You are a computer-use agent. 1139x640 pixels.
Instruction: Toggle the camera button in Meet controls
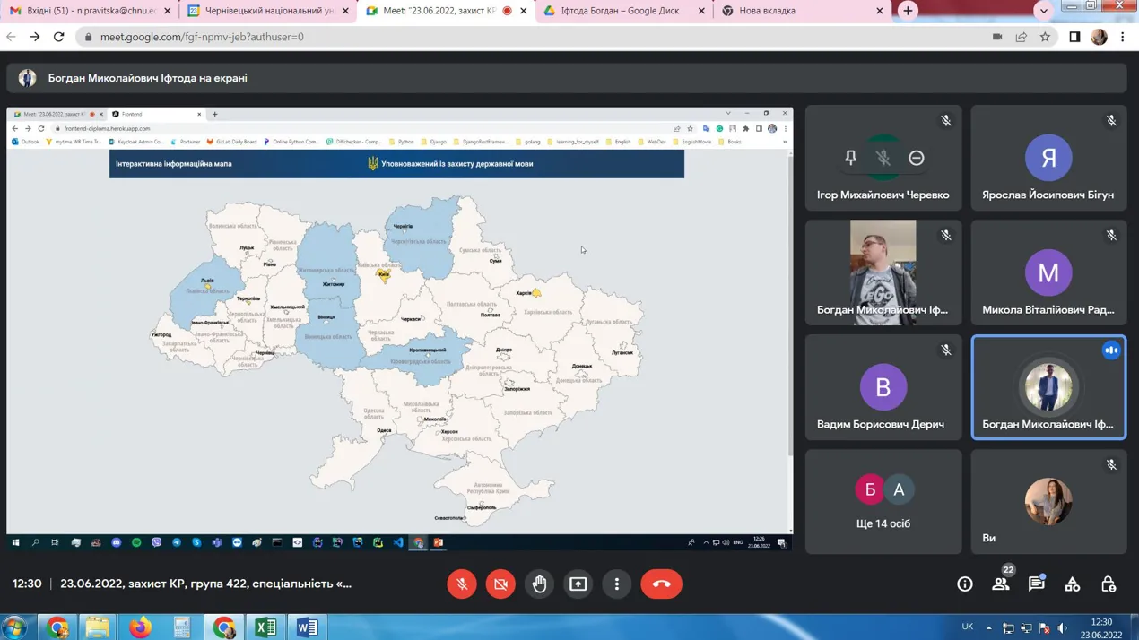tap(500, 584)
